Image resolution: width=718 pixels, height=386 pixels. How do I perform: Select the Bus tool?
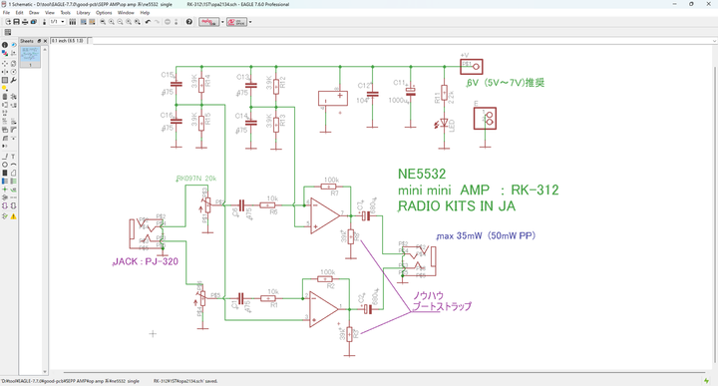[x=5, y=181]
